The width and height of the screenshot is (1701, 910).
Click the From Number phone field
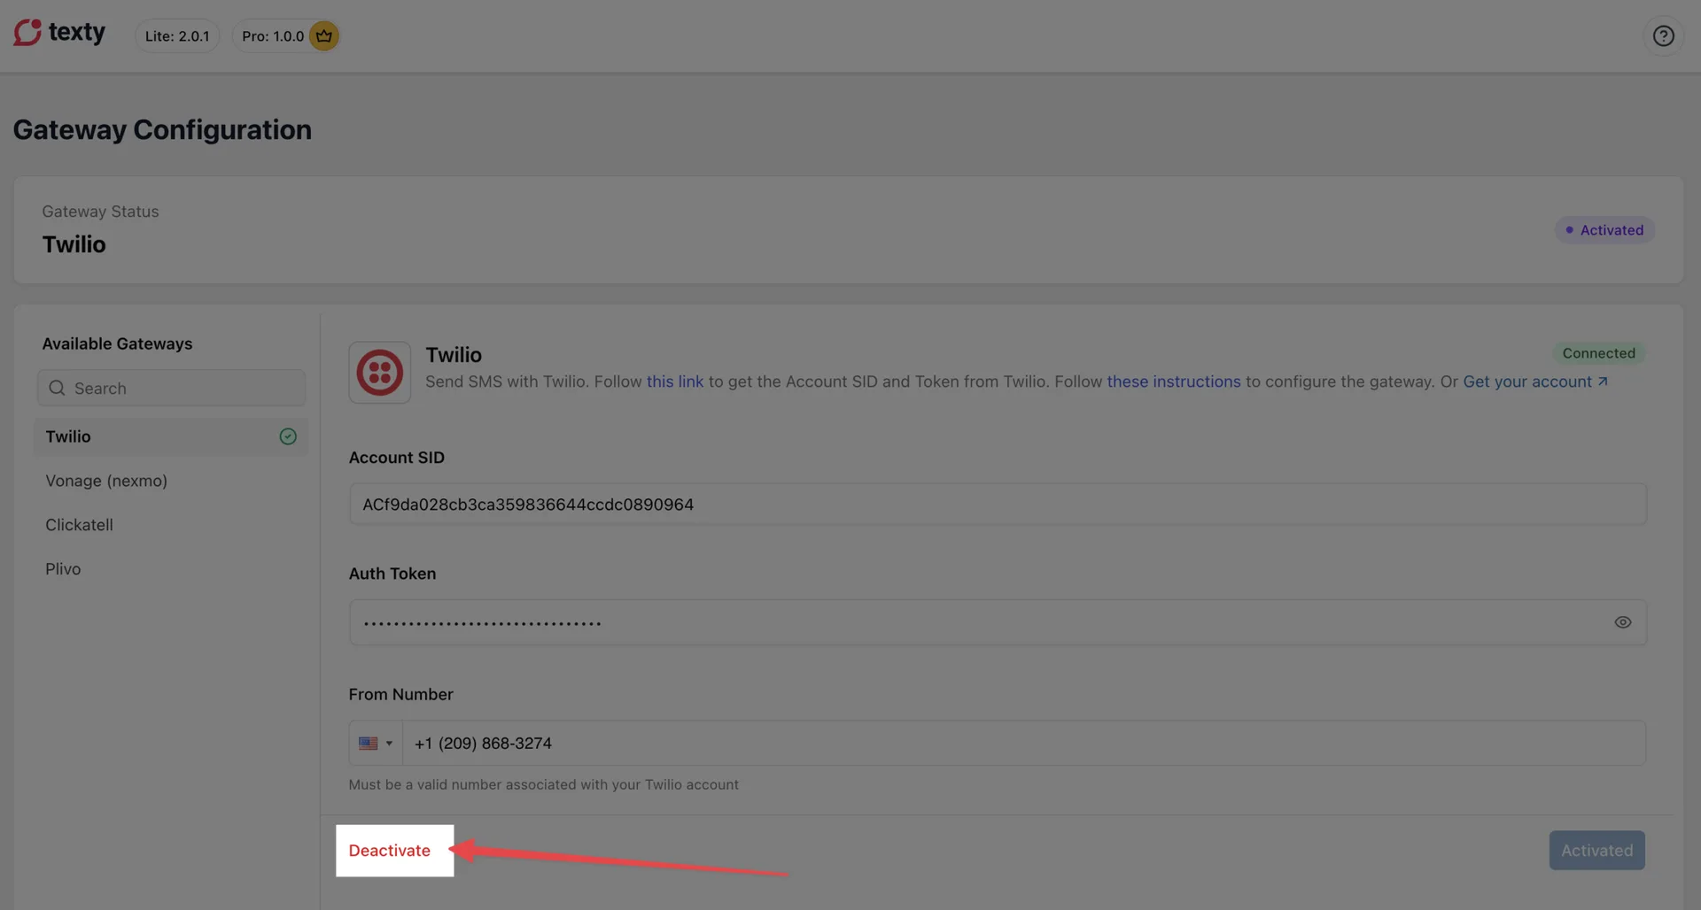1023,743
